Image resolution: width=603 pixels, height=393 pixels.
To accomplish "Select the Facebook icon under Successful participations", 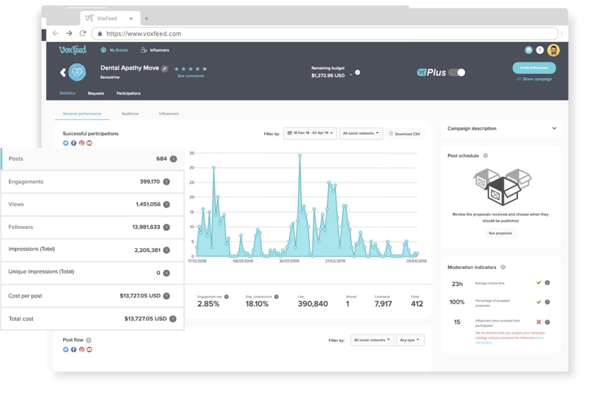I will point(73,143).
